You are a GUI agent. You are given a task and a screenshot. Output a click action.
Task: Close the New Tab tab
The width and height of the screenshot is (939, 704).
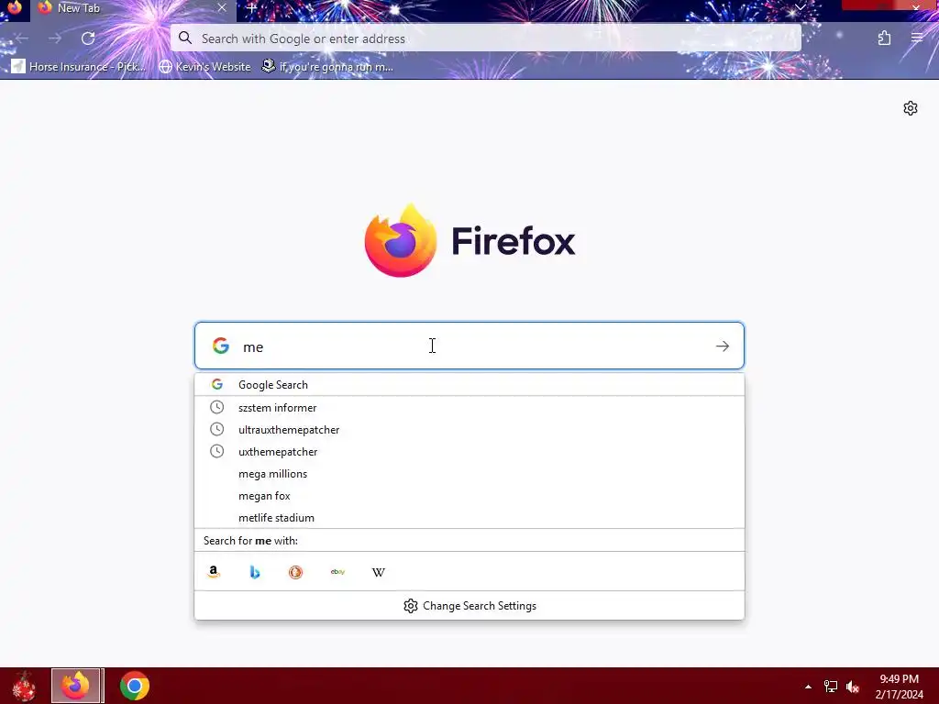222,7
